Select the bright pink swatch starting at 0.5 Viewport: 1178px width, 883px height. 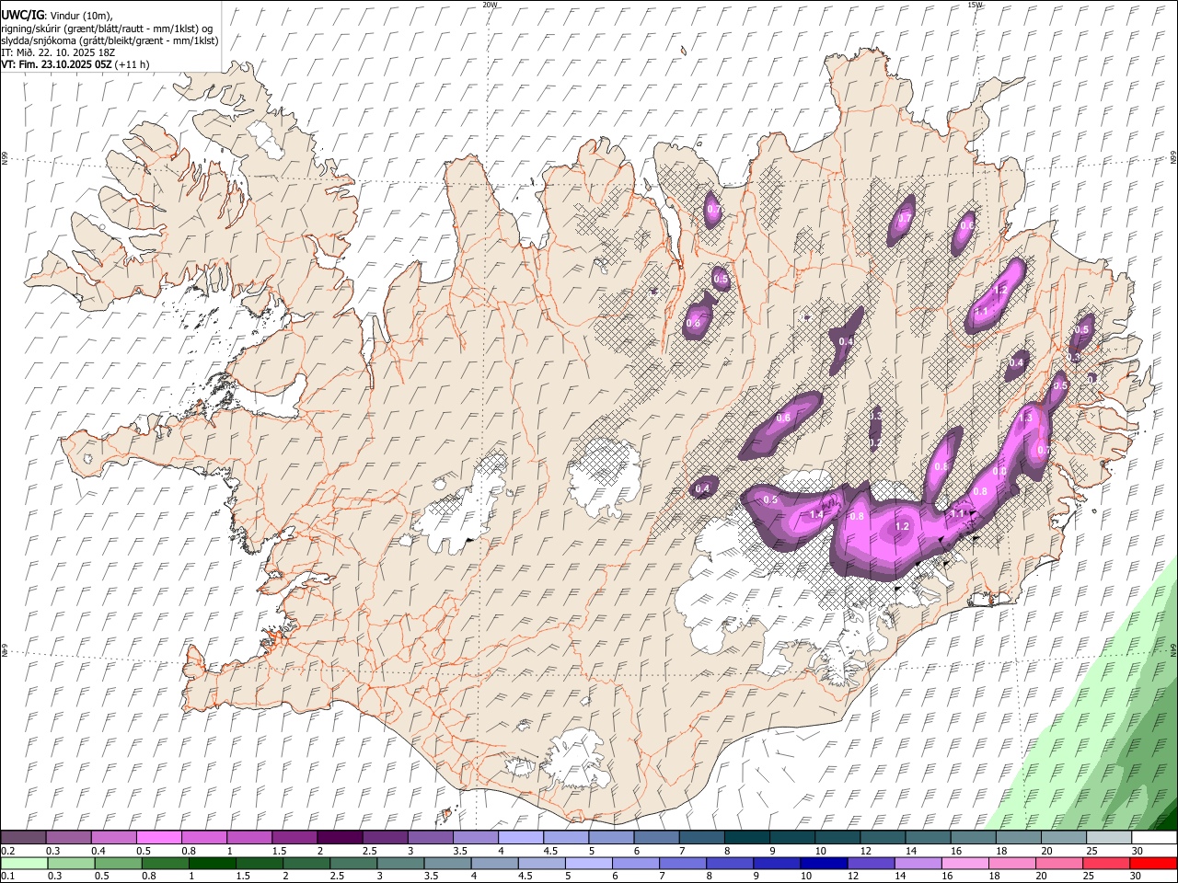click(159, 837)
